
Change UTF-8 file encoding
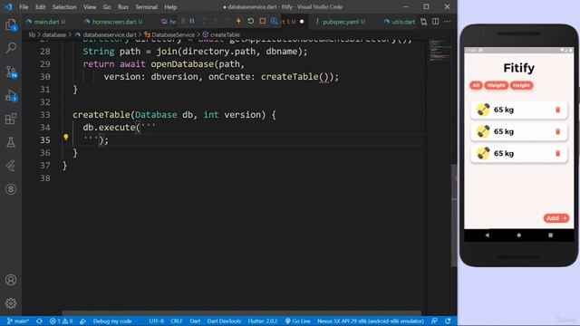[x=157, y=321]
